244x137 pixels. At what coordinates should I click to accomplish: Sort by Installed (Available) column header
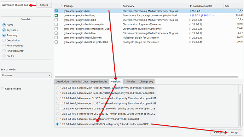point(206,6)
